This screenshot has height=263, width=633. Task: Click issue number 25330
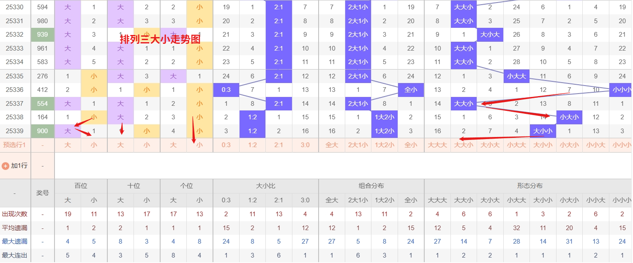tap(14, 7)
